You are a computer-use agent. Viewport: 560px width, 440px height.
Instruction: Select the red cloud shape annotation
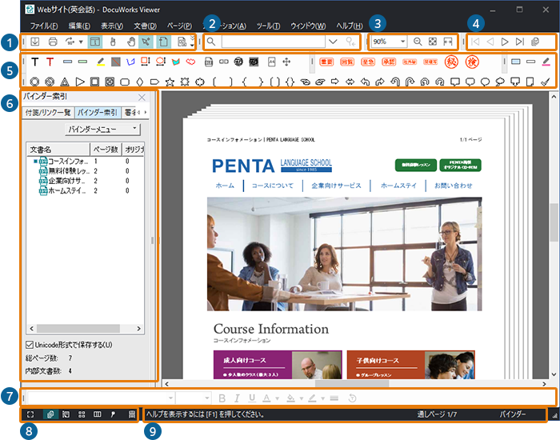(191, 62)
